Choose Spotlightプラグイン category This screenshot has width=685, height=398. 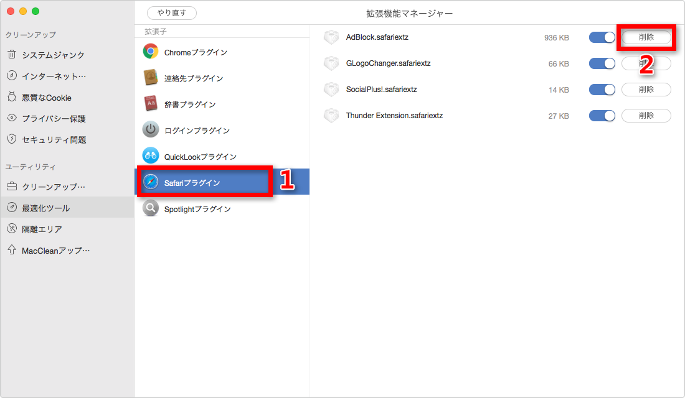pyautogui.click(x=222, y=208)
